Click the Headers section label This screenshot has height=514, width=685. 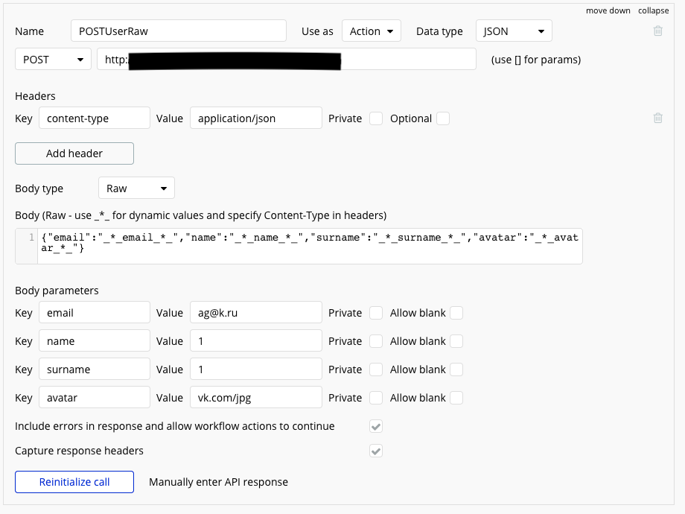pos(36,96)
